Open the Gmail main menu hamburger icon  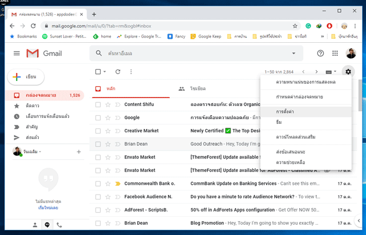click(x=17, y=54)
